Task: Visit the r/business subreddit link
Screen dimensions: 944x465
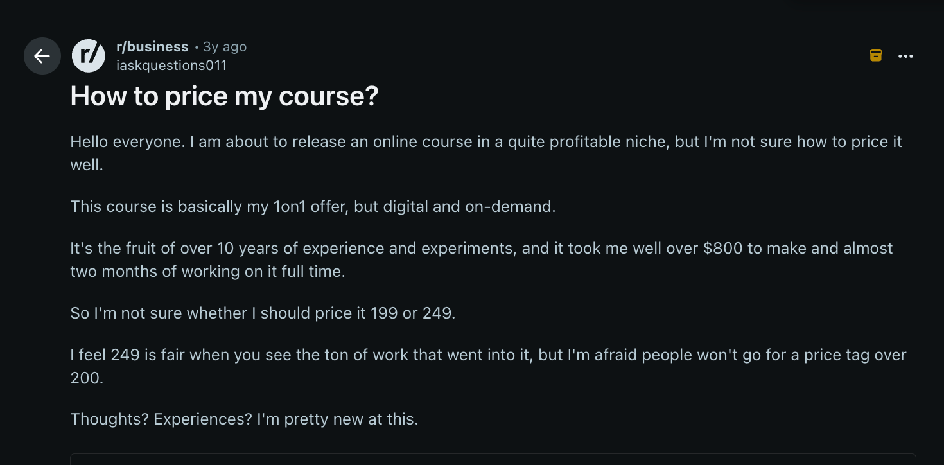Action: click(x=152, y=46)
